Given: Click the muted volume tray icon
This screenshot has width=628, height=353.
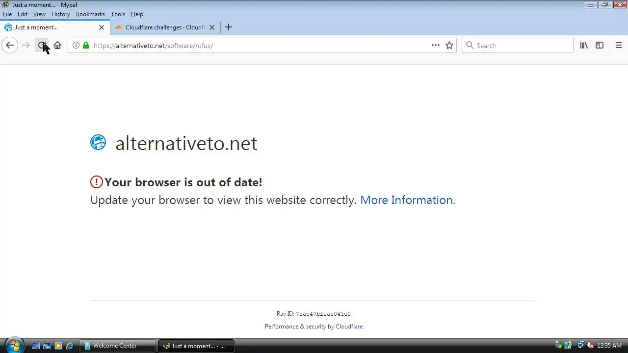Looking at the screenshot, I should click(x=590, y=346).
